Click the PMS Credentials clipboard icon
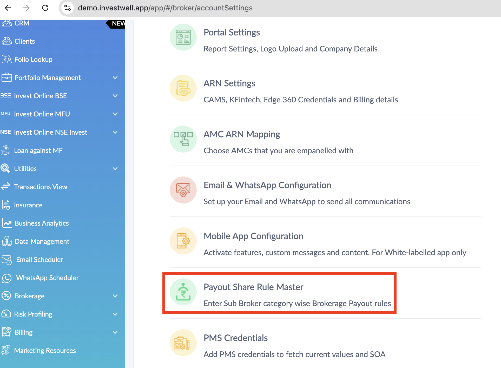This screenshot has height=368, width=501. [183, 343]
